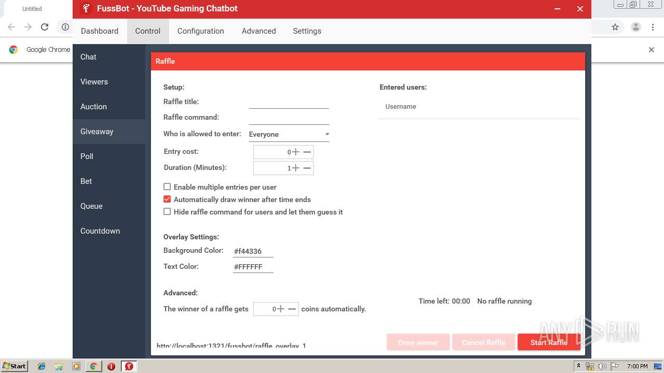Select Auction in sidebar

pyautogui.click(x=109, y=107)
